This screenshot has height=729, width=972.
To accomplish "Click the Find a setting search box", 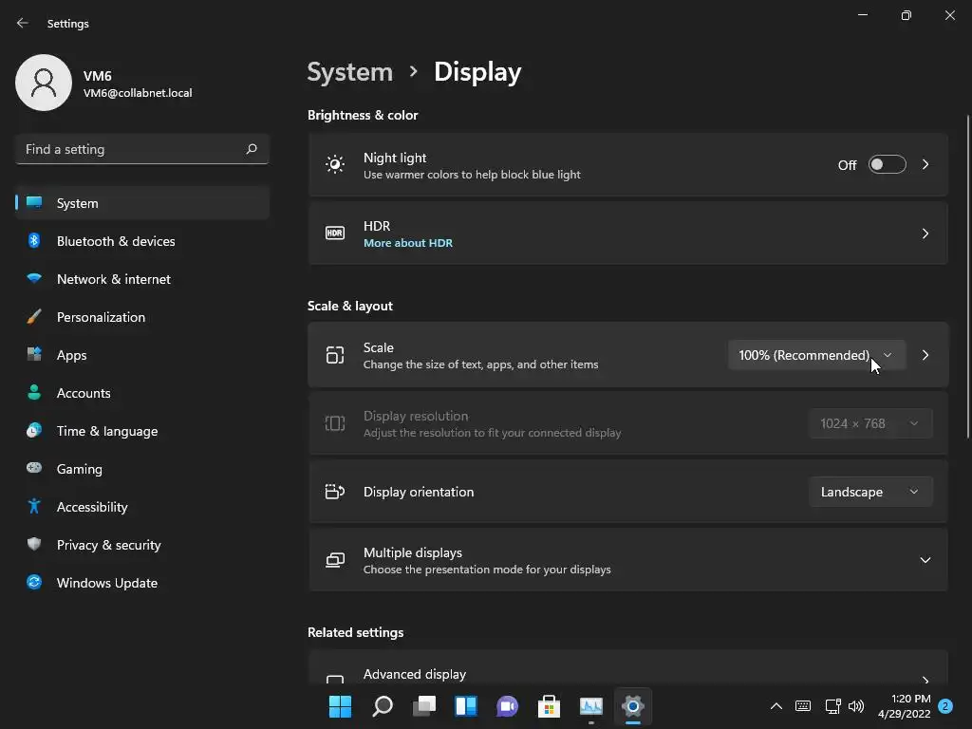I will [x=142, y=149].
